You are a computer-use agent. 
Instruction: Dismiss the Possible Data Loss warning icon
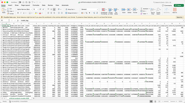(x=2, y=17)
